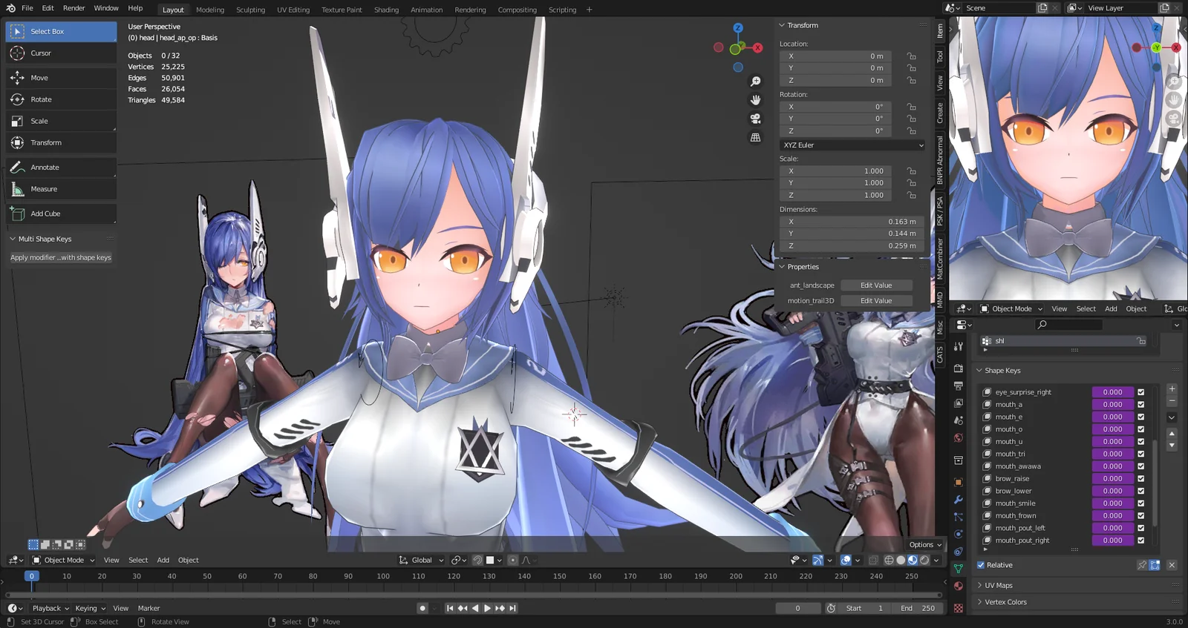Viewport: 1188px width, 628px height.
Task: Mute the mouth_smile shape key checkbox
Action: (1141, 503)
